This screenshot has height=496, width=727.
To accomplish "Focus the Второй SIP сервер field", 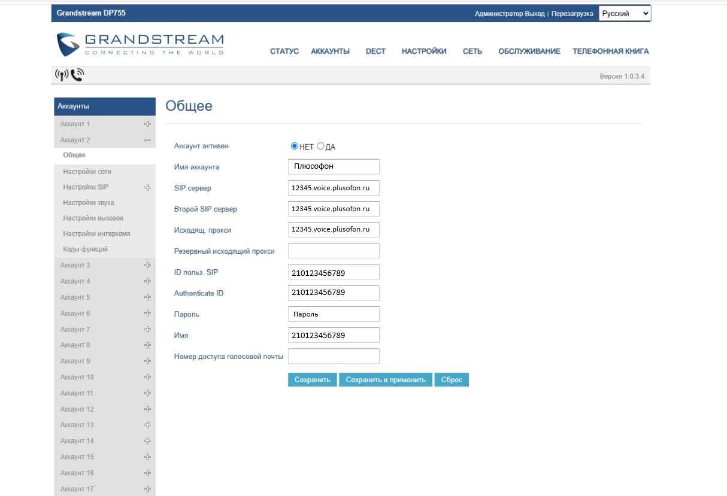I will [334, 209].
